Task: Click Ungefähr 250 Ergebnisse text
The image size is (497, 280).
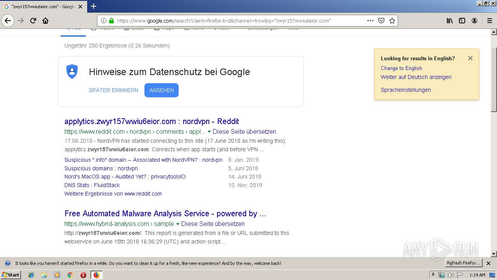Action: click(117, 45)
